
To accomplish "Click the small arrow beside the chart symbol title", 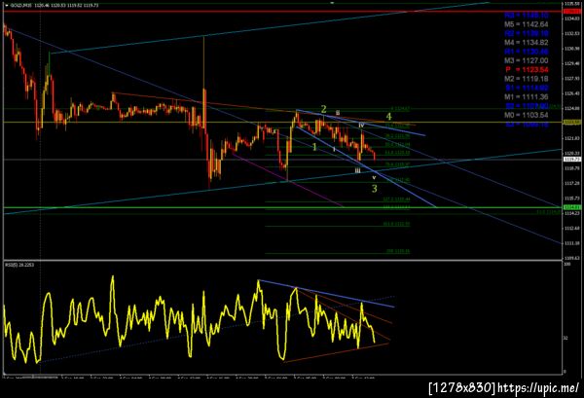I will click(x=7, y=6).
